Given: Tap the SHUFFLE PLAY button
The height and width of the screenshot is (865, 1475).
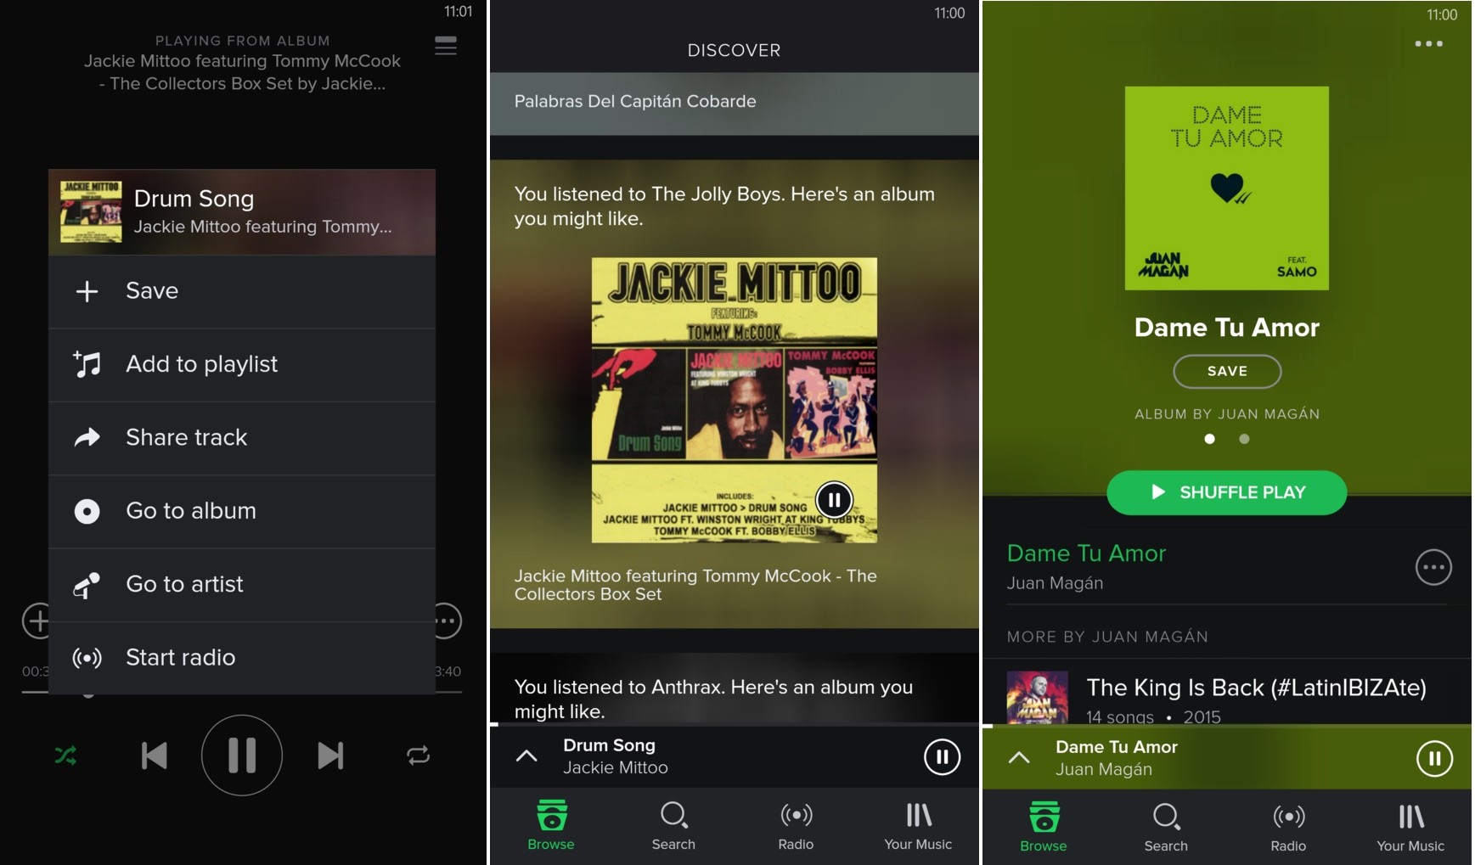Looking at the screenshot, I should pyautogui.click(x=1227, y=492).
